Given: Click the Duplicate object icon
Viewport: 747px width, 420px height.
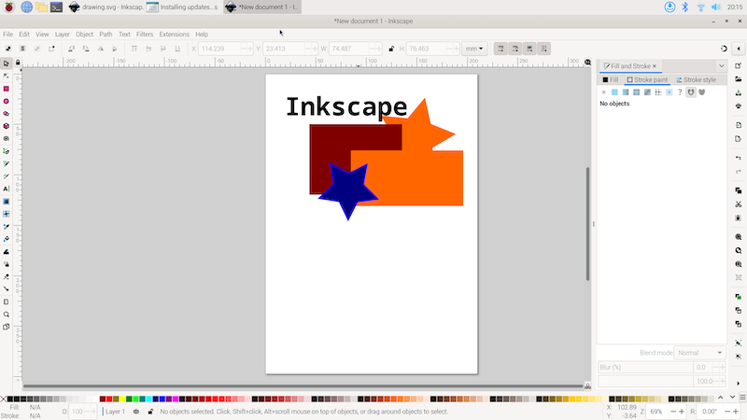Looking at the screenshot, I should [739, 297].
